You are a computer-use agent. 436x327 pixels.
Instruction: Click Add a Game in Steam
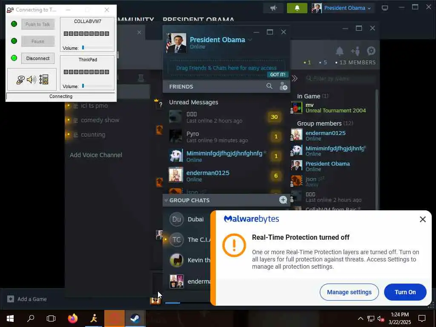coord(27,299)
